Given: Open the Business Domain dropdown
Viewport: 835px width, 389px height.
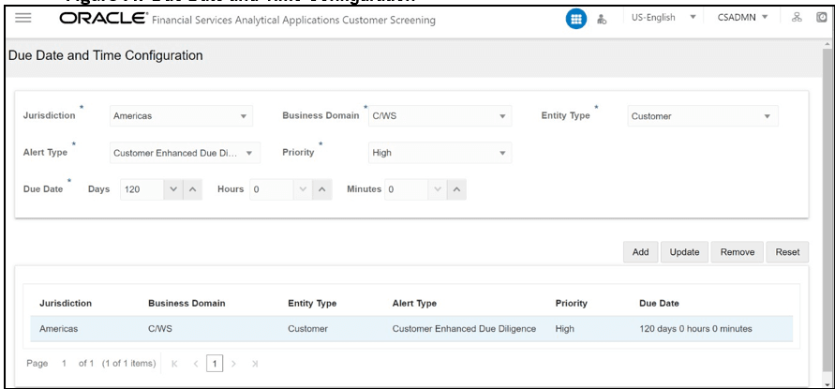Looking at the screenshot, I should pyautogui.click(x=440, y=115).
